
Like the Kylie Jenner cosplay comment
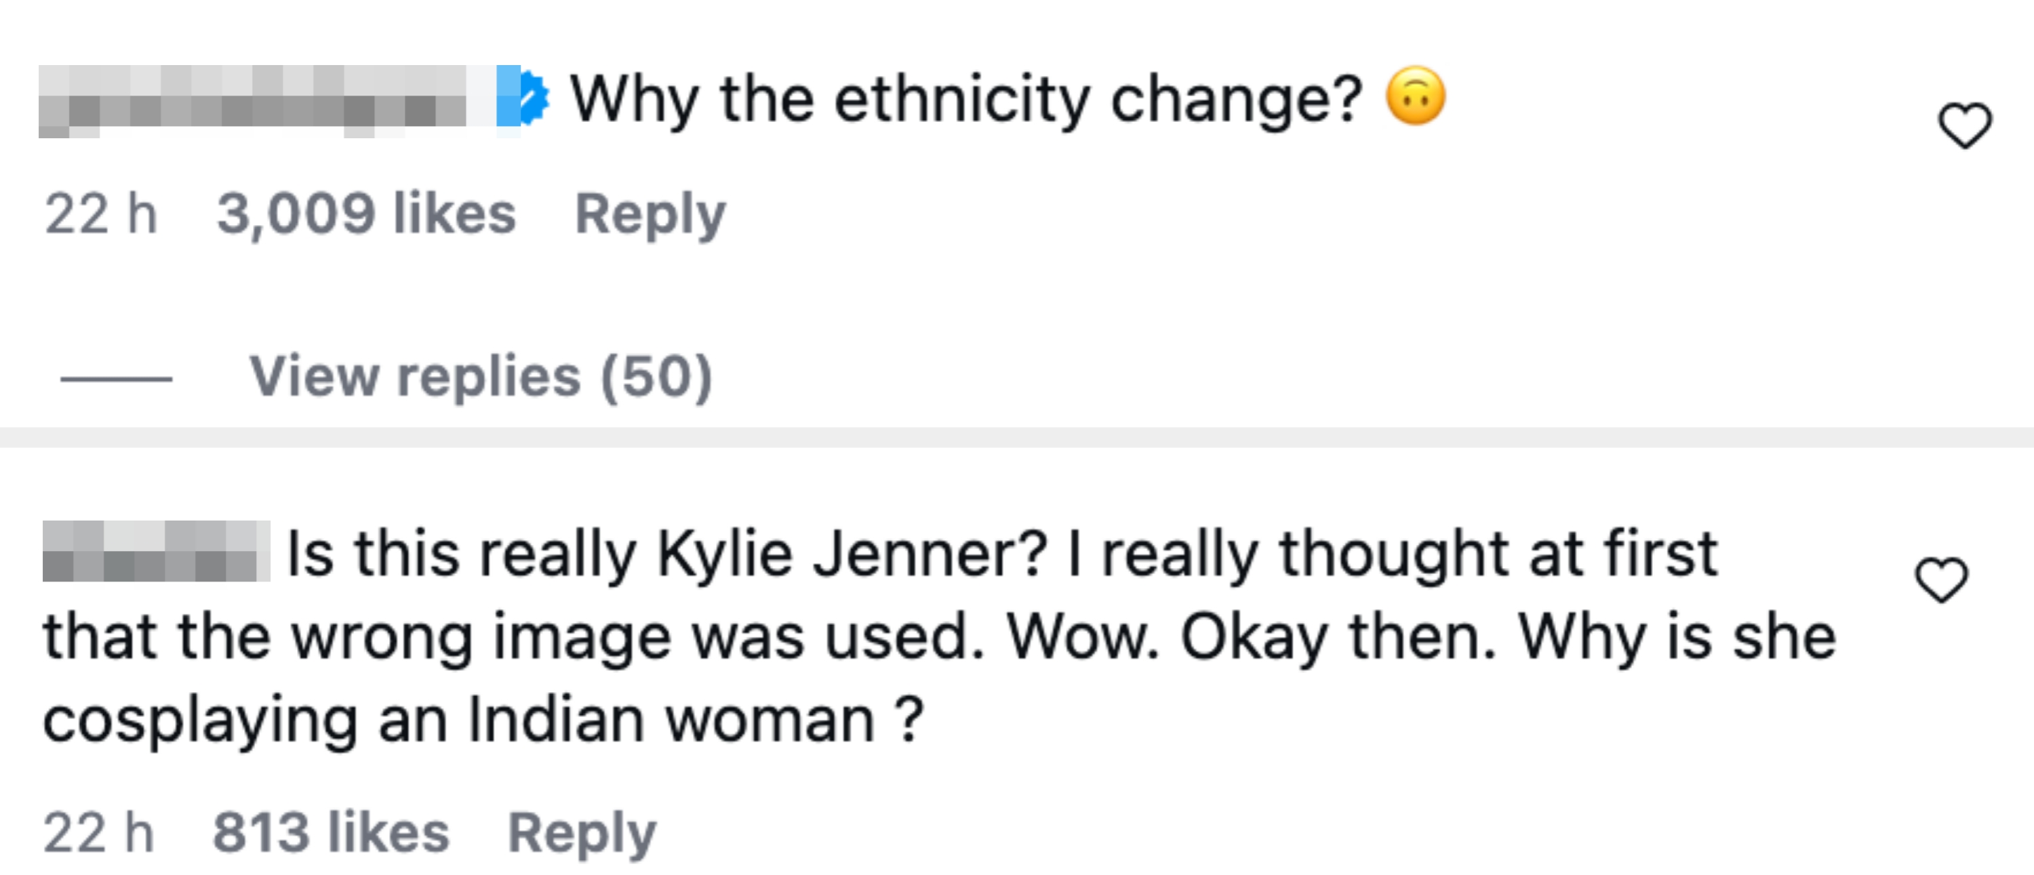(1942, 581)
